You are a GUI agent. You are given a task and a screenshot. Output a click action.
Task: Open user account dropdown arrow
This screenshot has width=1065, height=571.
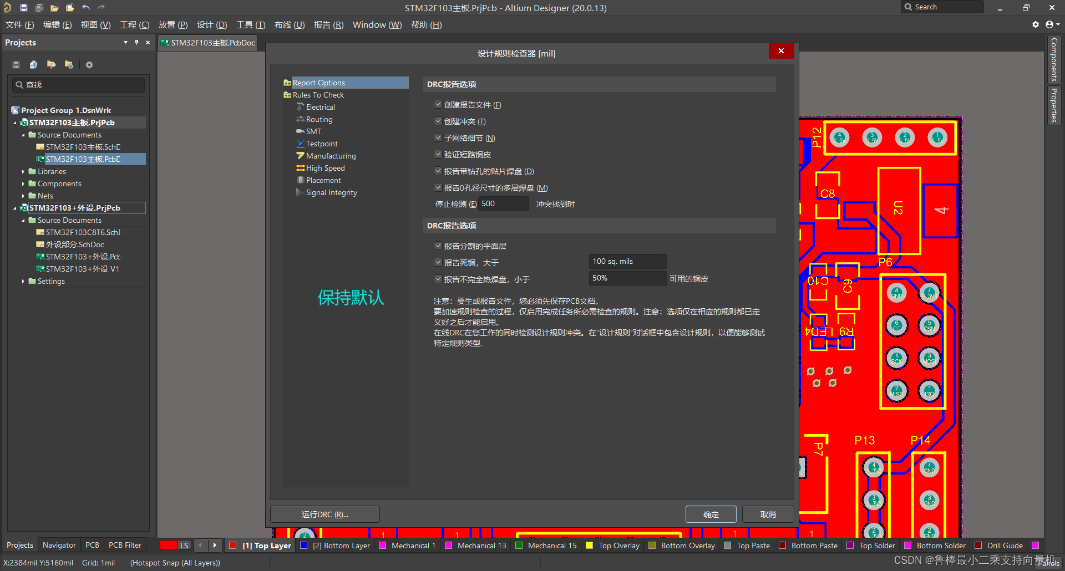1058,24
